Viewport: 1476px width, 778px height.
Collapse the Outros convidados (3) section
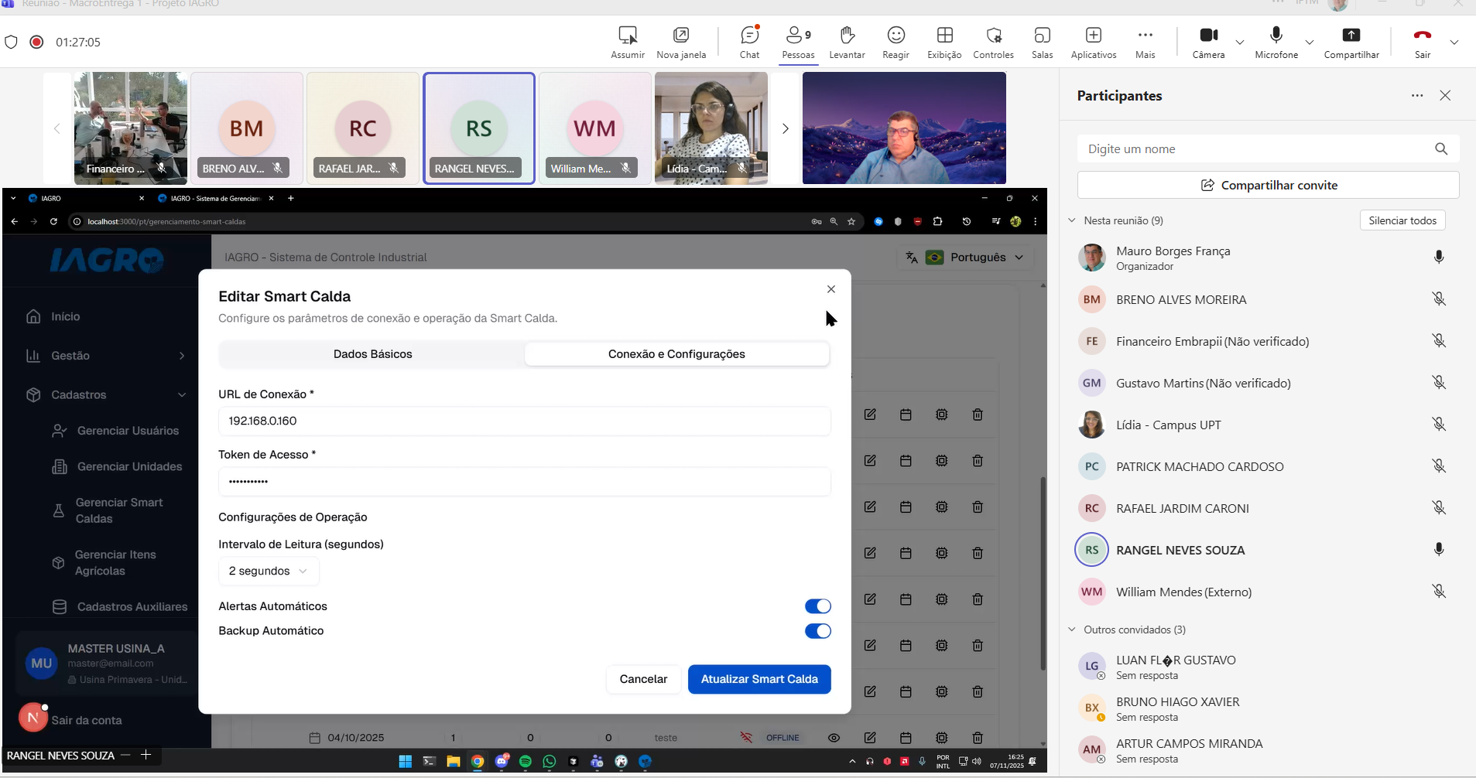(1072, 630)
